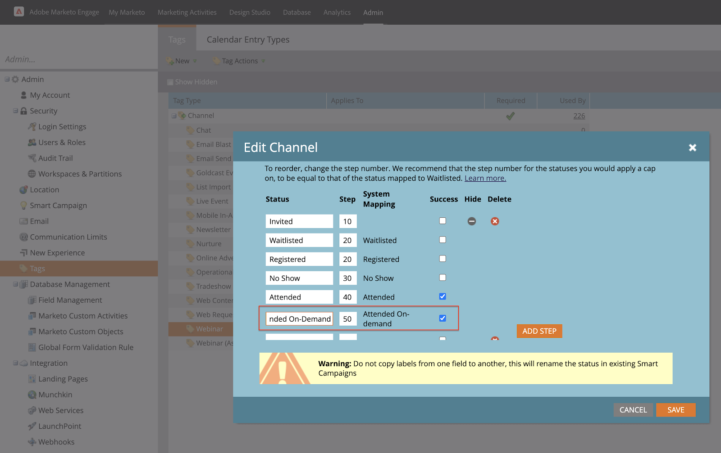Viewport: 721px width, 453px height.
Task: Click the ADD STEP button
Action: point(539,331)
